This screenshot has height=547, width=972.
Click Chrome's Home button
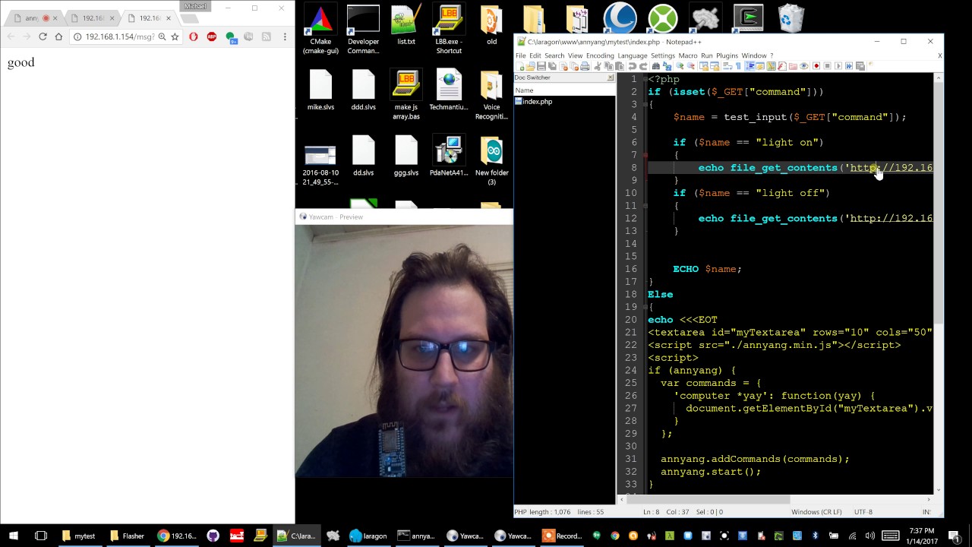pyautogui.click(x=58, y=36)
